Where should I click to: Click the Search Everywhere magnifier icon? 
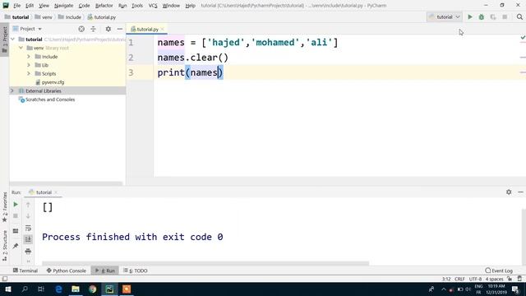tap(519, 16)
